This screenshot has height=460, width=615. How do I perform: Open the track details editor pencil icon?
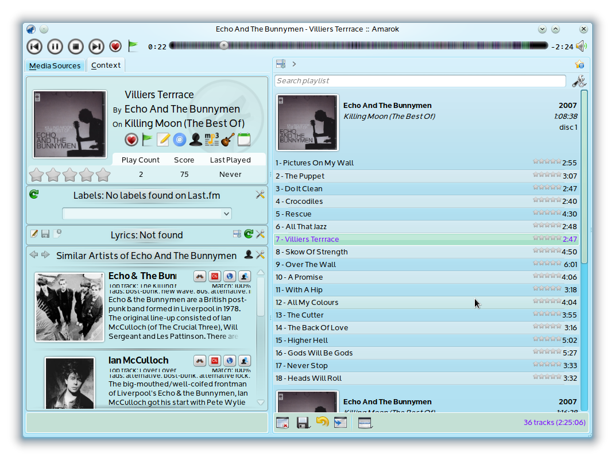[x=164, y=140]
